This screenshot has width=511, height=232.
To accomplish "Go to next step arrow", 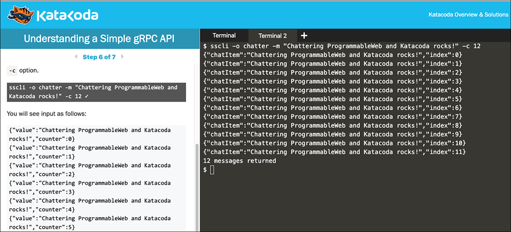I will pyautogui.click(x=123, y=57).
